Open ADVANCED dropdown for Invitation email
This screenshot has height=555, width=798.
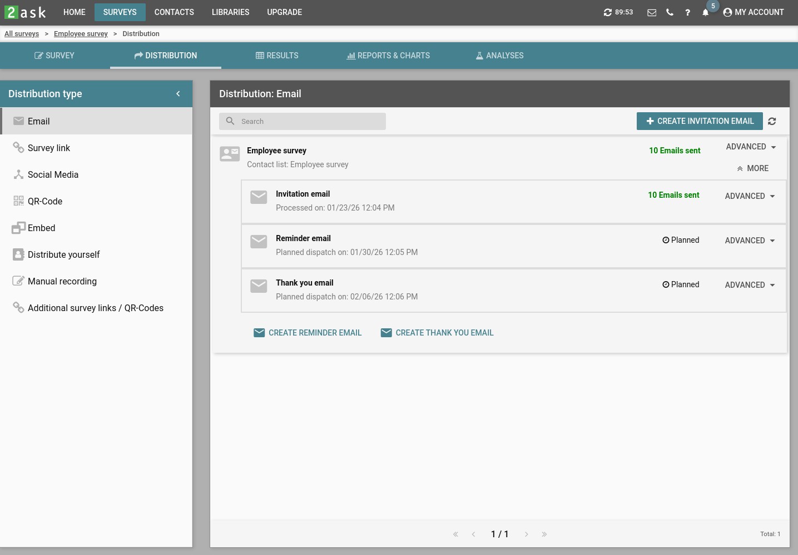click(750, 196)
